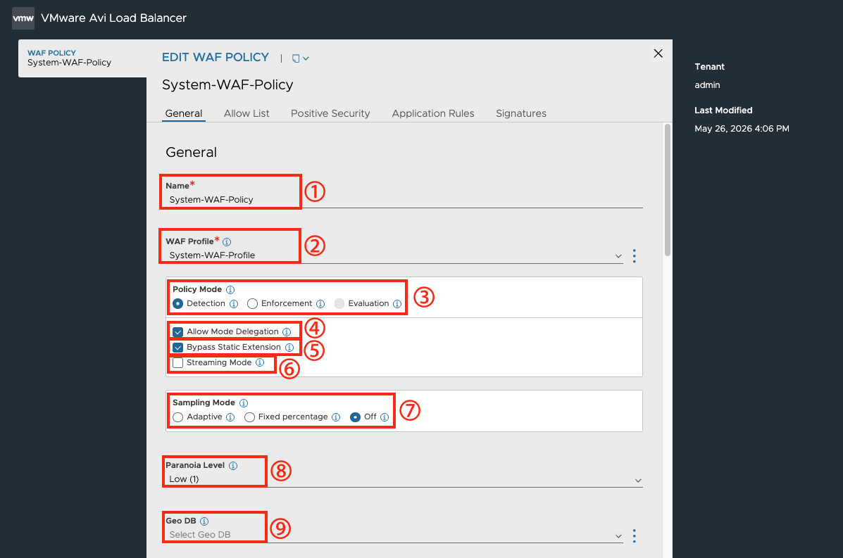Select the Enforcement policy mode
This screenshot has width=843, height=558.
point(252,304)
